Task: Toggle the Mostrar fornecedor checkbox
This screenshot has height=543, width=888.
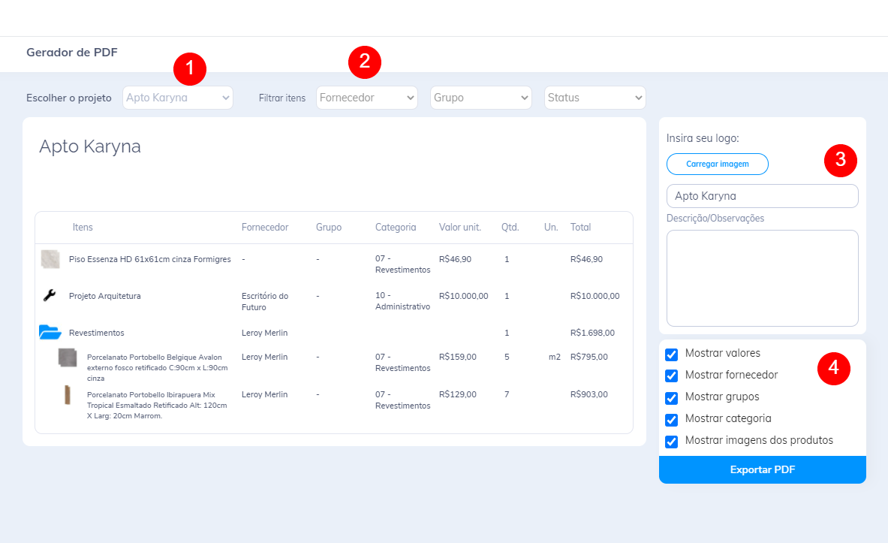Action: click(672, 376)
